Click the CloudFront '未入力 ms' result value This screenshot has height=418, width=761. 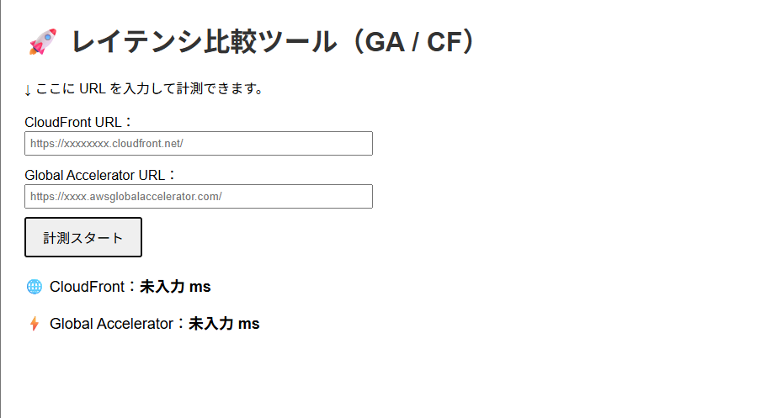coord(175,287)
